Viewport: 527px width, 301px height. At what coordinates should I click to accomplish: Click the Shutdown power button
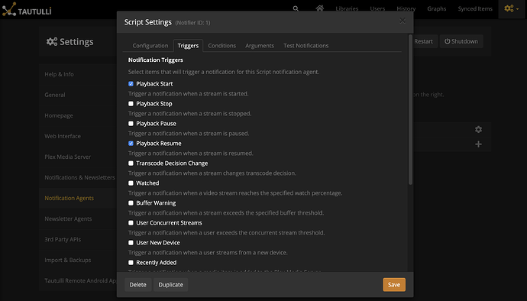click(x=461, y=41)
